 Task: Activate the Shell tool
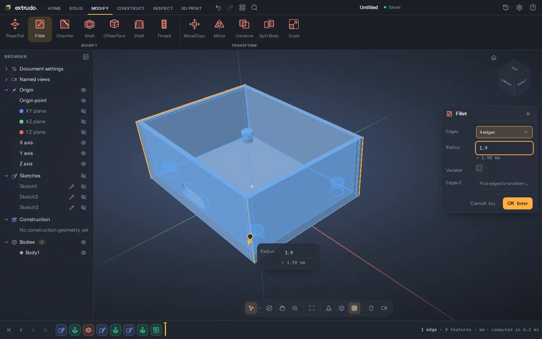[x=90, y=29]
